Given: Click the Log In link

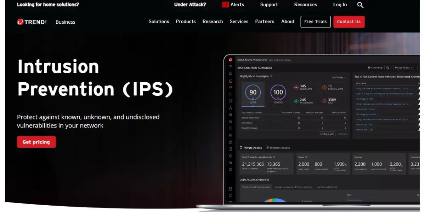Looking at the screenshot, I should 340,5.
